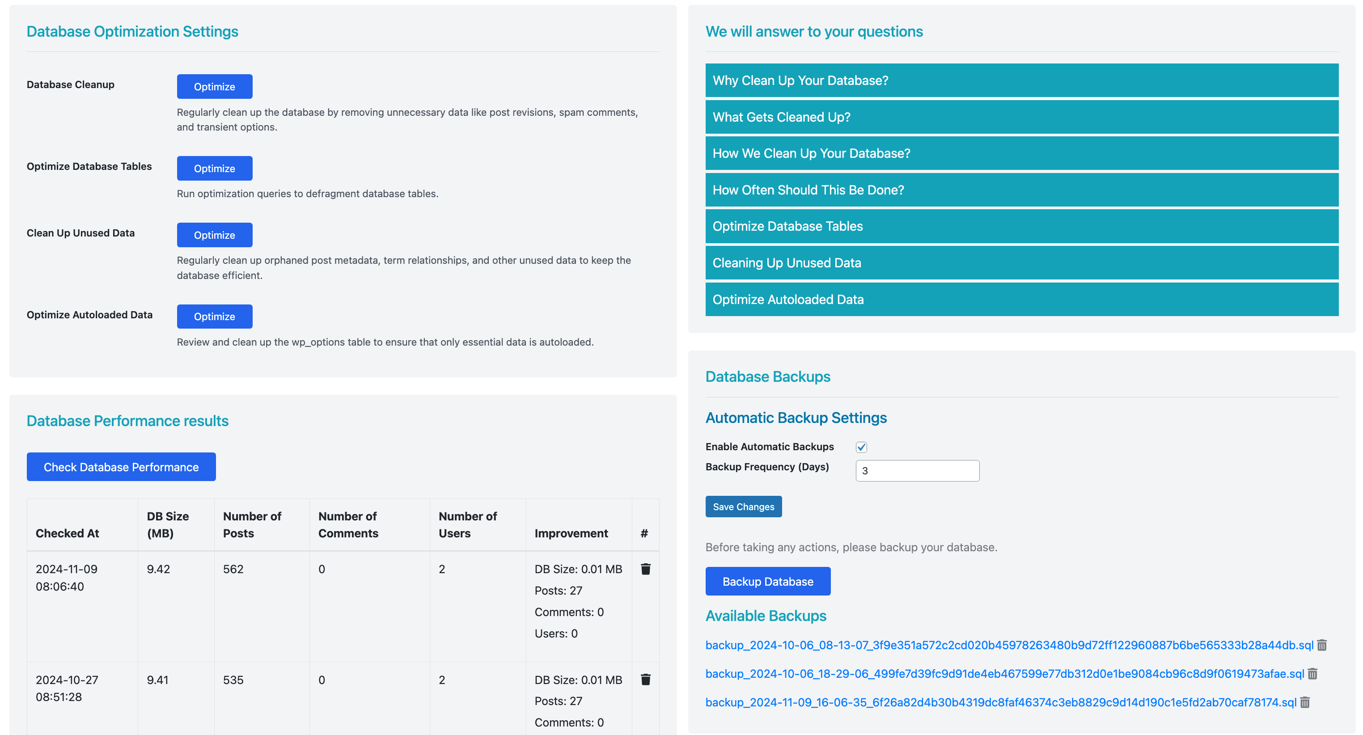Expand 'Why Clean Up Your Database?' section
This screenshot has width=1363, height=735.
[x=1022, y=80]
